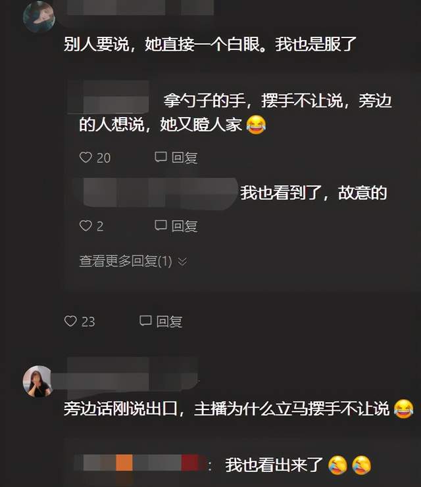Select comment text 旁边话刚说出口，主播为什么立马摆手不让说

tap(226, 408)
